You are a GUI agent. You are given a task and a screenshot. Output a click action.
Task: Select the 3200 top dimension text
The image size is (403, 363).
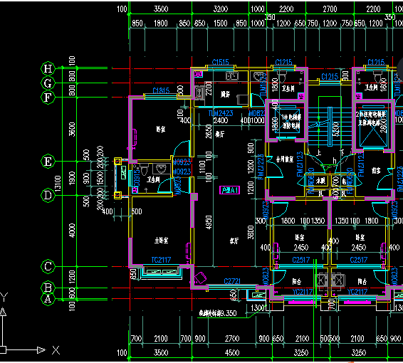221,9
